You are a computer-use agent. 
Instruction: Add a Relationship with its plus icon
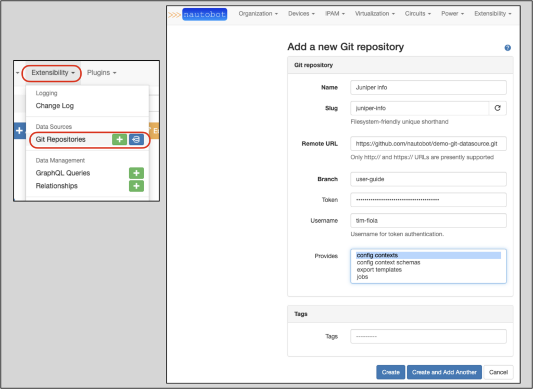[x=136, y=186]
